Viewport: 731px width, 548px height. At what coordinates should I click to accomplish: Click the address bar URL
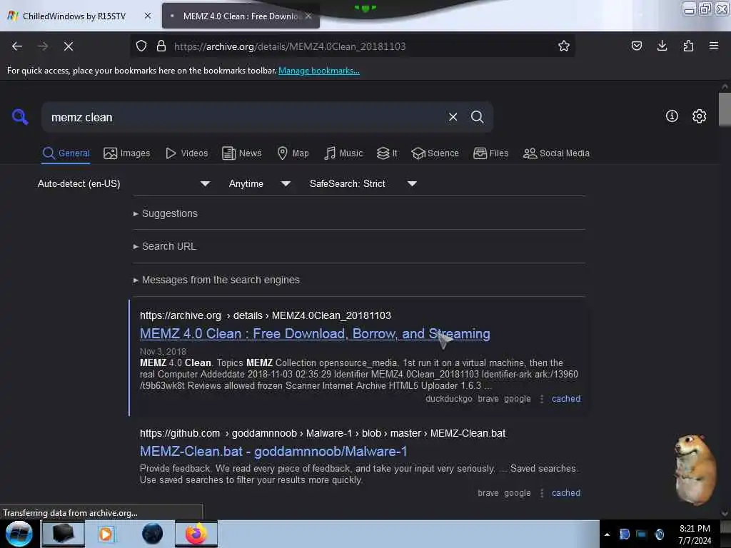point(290,46)
